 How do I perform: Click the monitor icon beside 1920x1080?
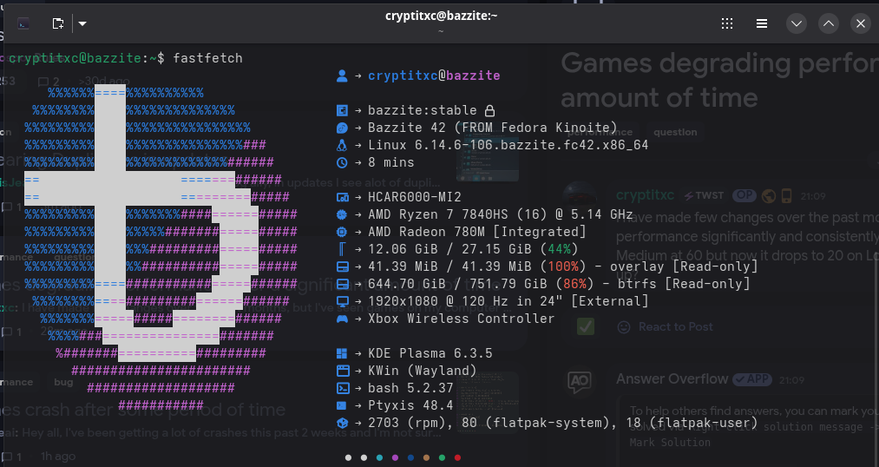(x=342, y=301)
